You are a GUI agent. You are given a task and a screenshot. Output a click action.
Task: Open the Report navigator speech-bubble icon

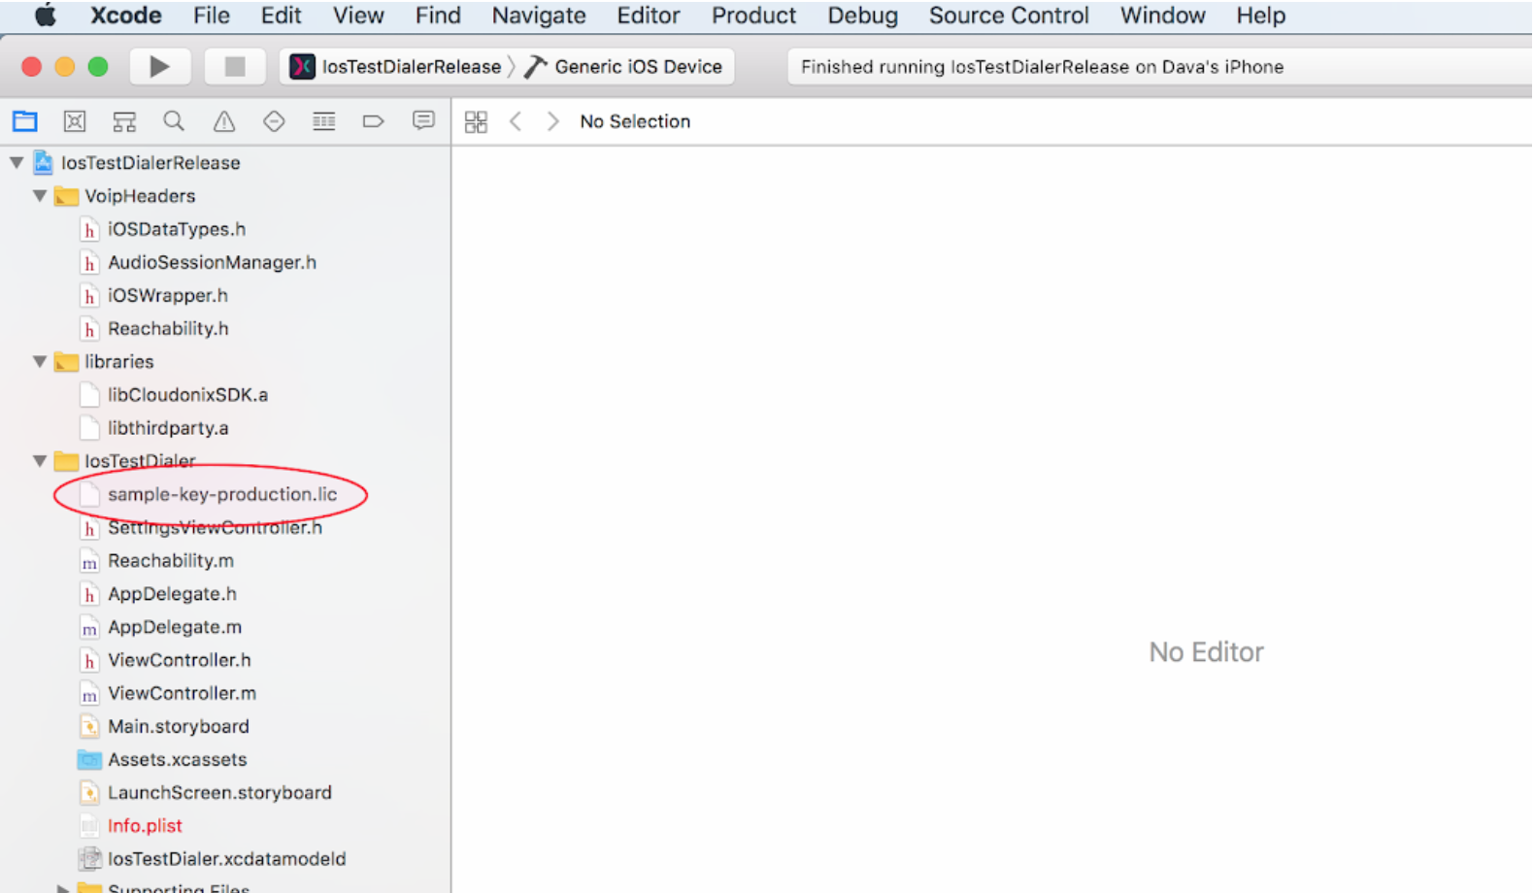[x=423, y=121]
